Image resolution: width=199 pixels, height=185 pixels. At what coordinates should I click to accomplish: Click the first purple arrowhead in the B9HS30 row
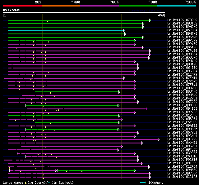(56, 170)
